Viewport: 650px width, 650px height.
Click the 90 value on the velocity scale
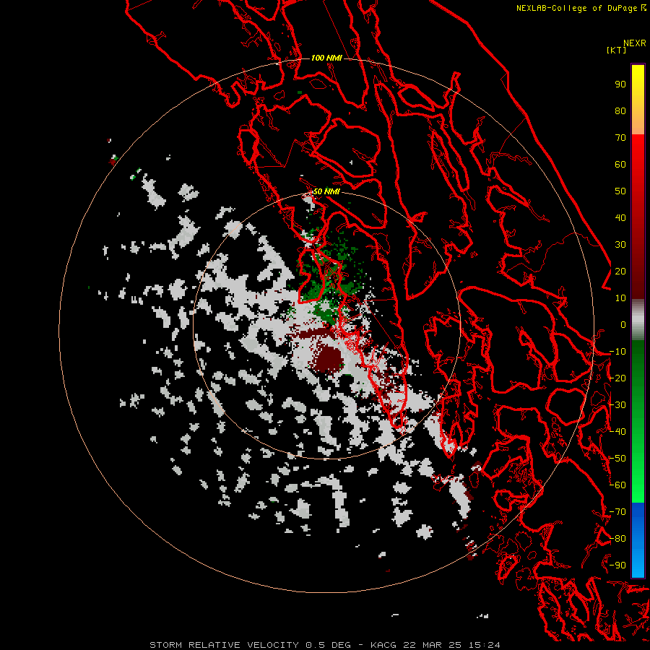(620, 84)
